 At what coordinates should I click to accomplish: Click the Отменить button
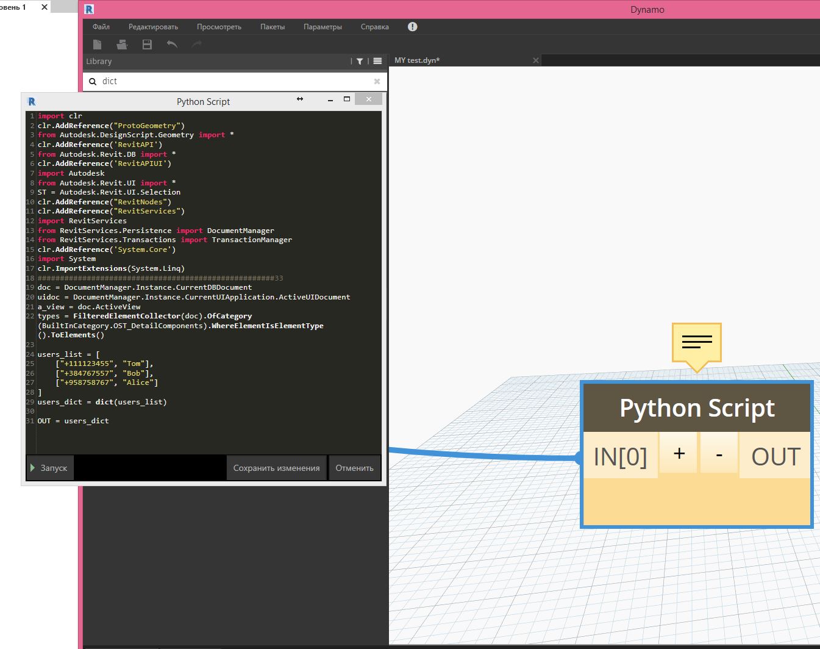354,468
